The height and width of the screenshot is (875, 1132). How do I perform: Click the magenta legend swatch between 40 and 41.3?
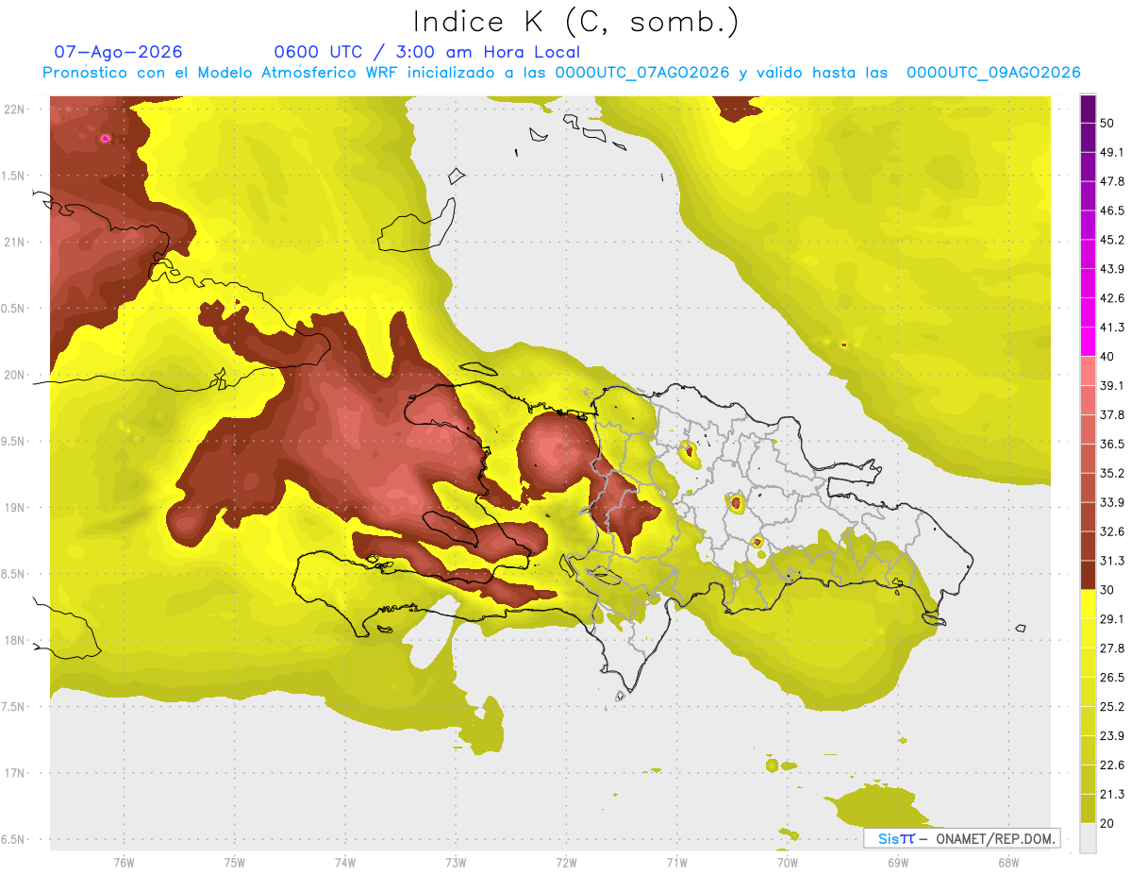[x=1088, y=342]
